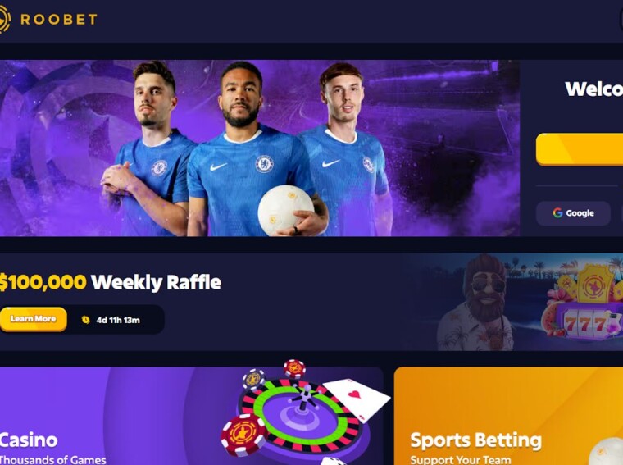Open the Chelsea players promo banner
Image resolution: width=623 pixels, height=465 pixels.
(x=260, y=148)
